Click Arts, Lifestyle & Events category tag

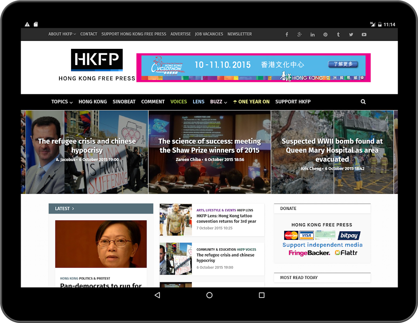[216, 210]
